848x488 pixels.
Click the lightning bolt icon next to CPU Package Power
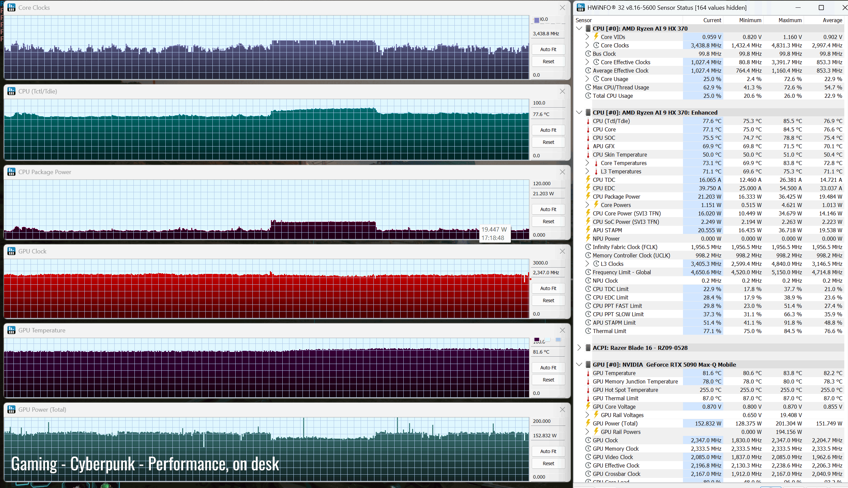588,196
